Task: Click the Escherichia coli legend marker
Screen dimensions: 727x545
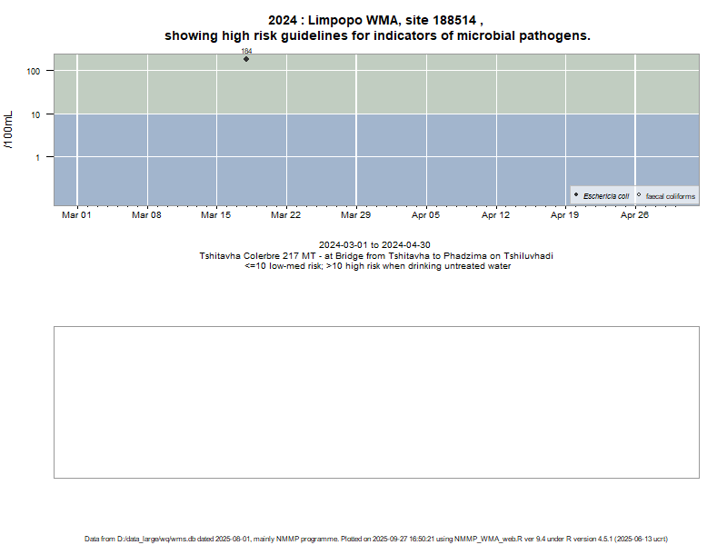Action: (x=576, y=195)
